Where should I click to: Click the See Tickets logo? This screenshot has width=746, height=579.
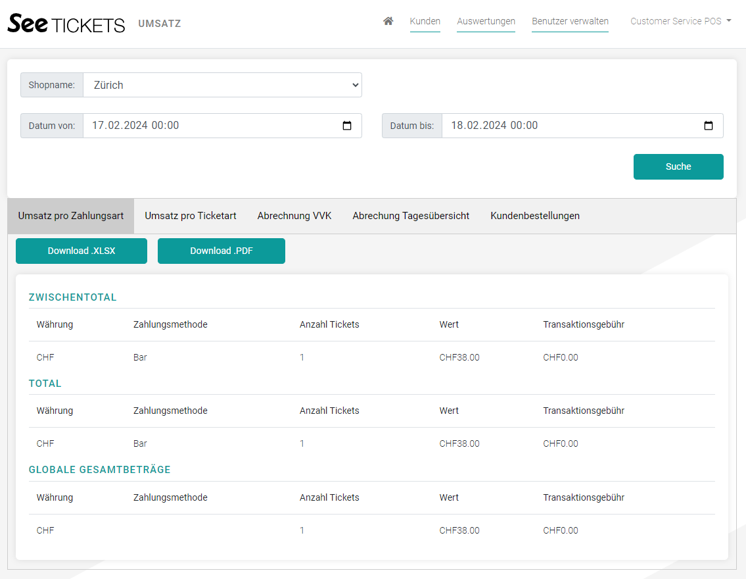pyautogui.click(x=66, y=24)
